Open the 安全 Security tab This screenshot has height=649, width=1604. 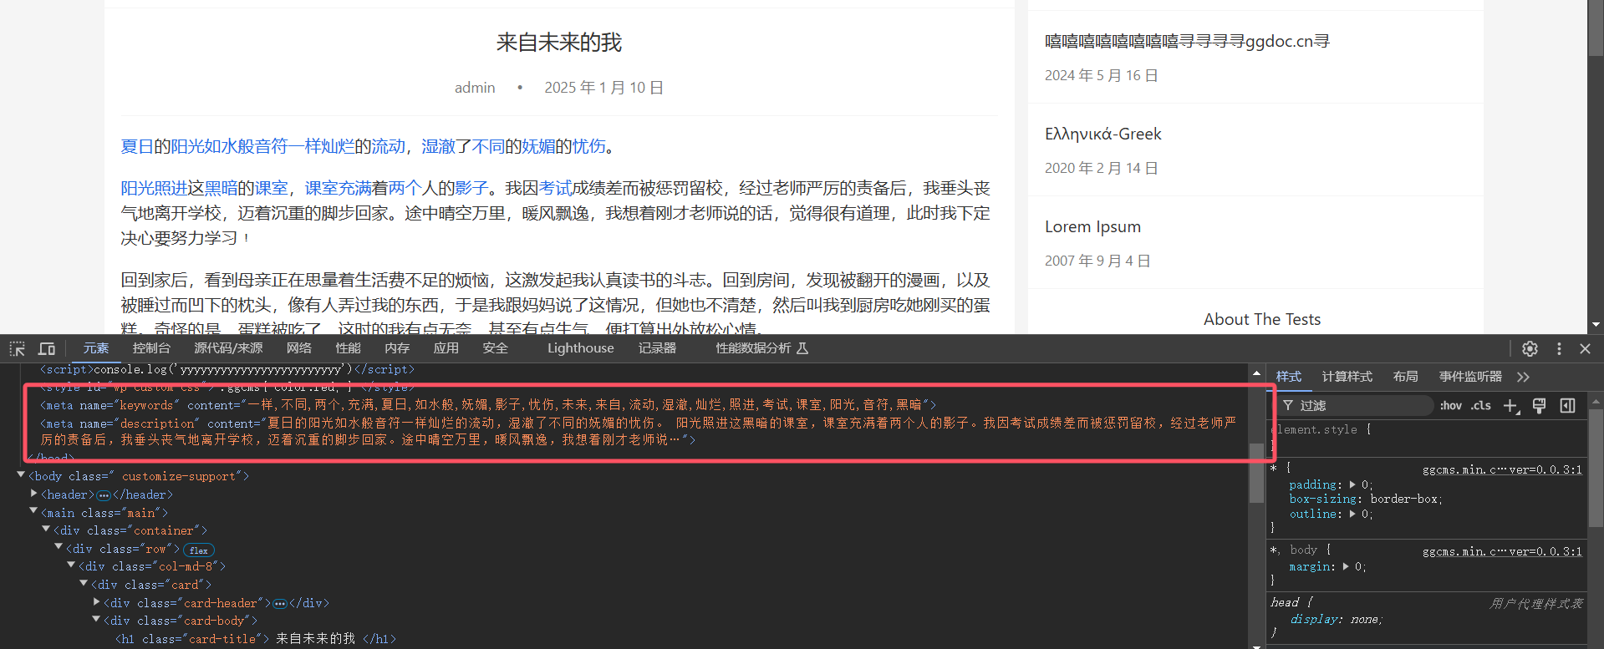pos(495,348)
